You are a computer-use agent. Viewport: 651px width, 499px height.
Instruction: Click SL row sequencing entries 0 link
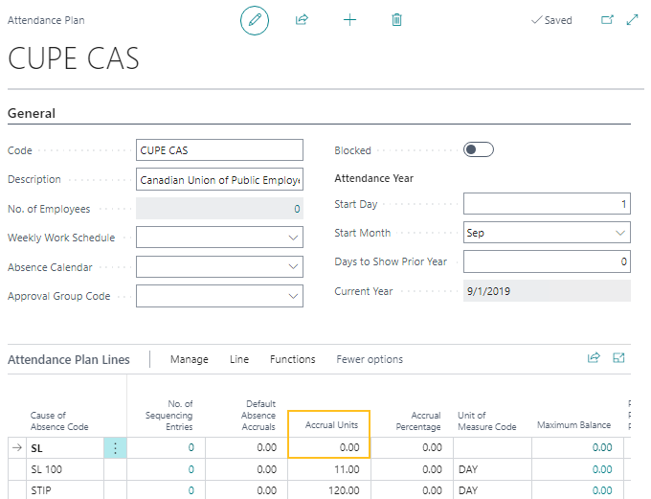191,447
